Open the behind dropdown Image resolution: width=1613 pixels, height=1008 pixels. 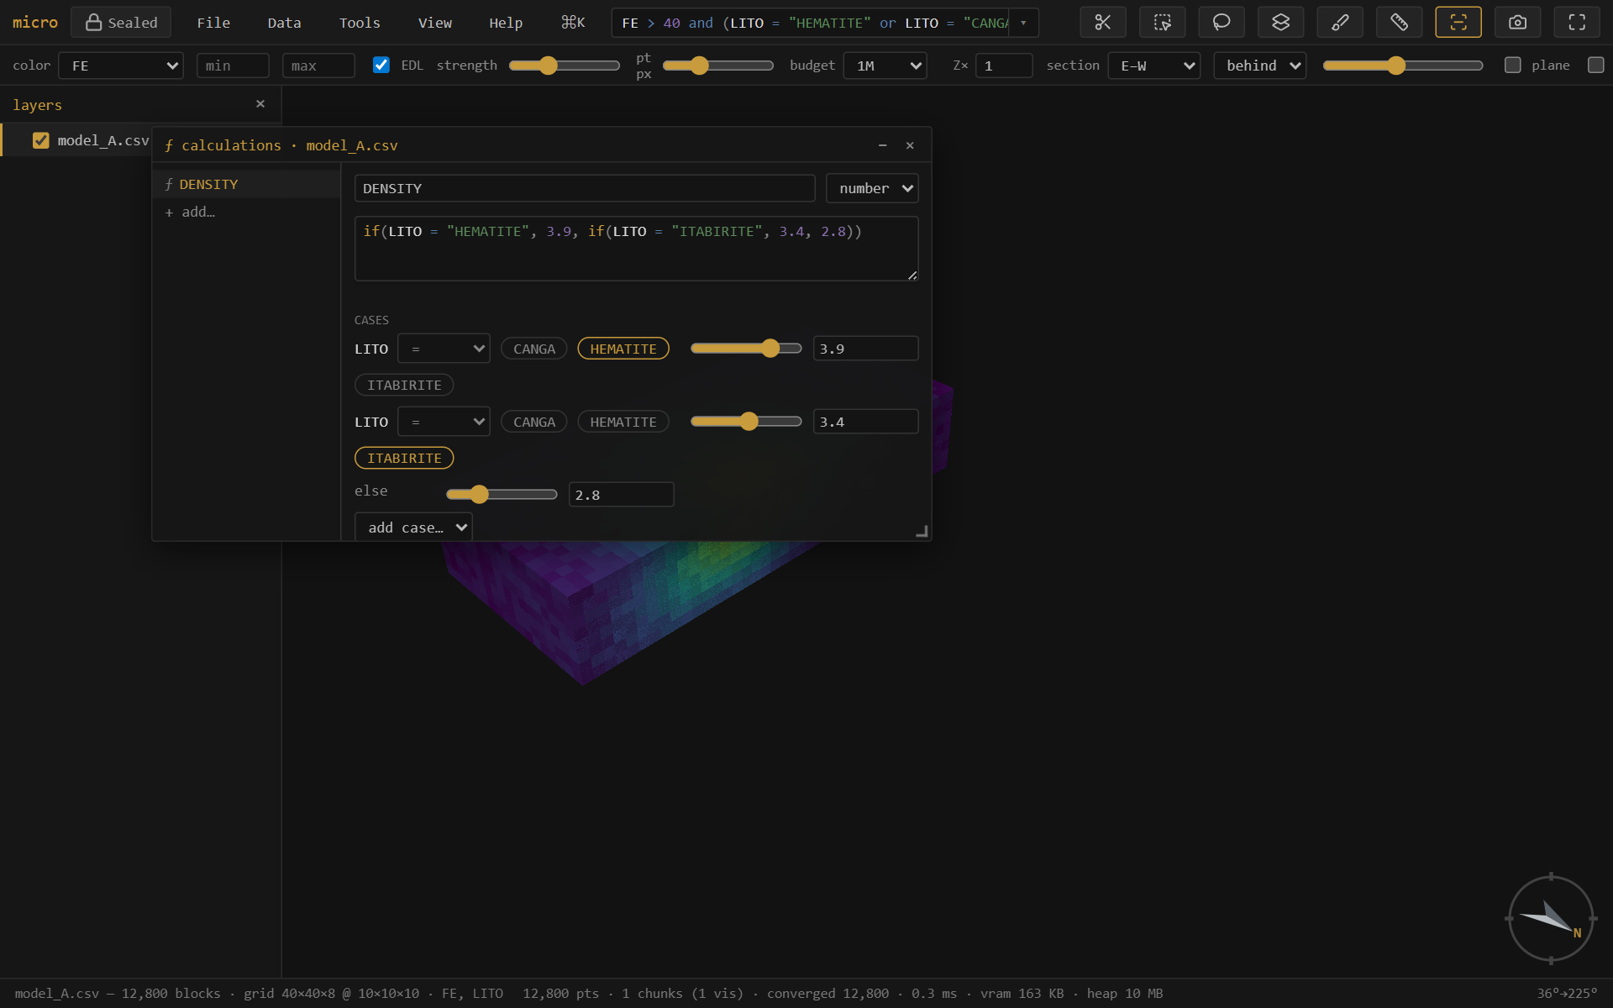(x=1260, y=66)
